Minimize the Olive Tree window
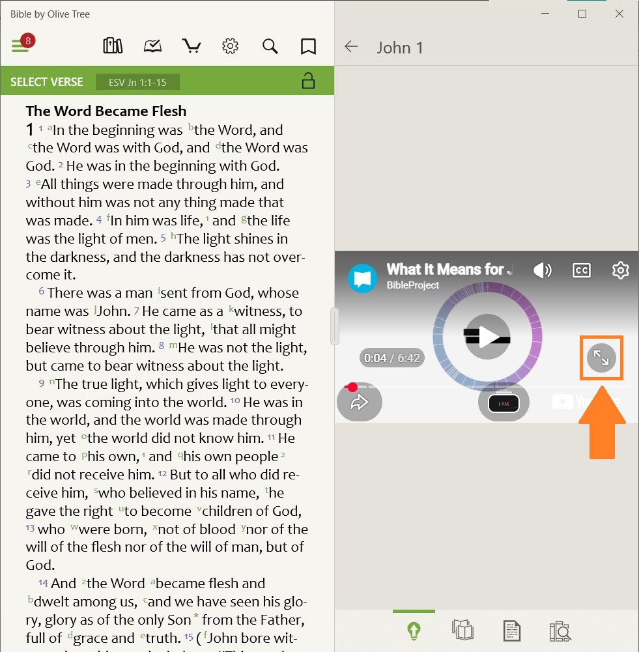Image resolution: width=639 pixels, height=652 pixels. tap(545, 14)
